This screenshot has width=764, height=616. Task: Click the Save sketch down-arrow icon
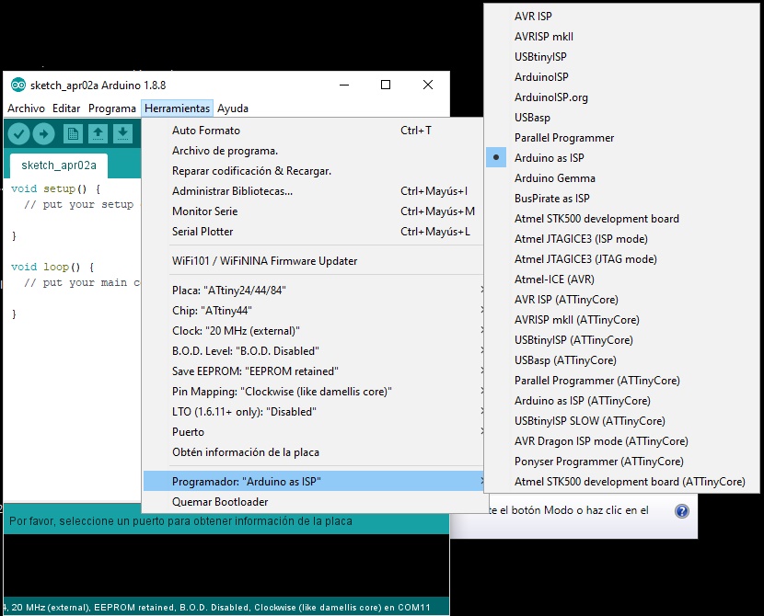[122, 133]
